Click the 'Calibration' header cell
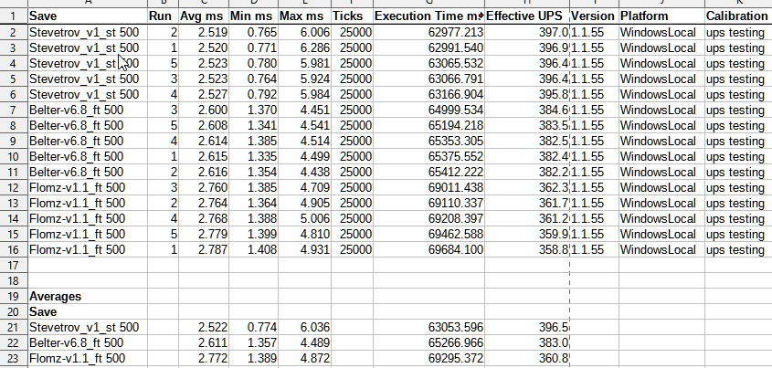 [x=736, y=16]
